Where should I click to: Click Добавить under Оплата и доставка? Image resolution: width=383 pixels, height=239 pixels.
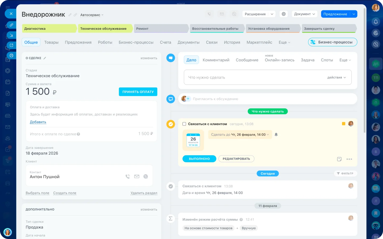[38, 122]
